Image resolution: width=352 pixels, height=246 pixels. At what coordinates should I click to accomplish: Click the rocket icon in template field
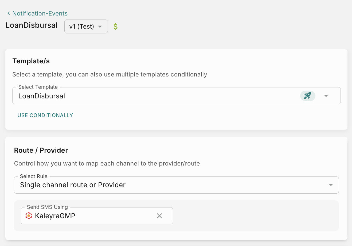point(308,96)
